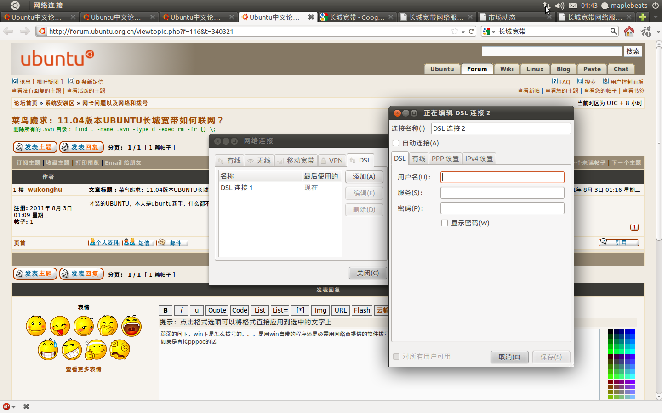Select the 有线 tab in the DSL editor

pyautogui.click(x=419, y=159)
